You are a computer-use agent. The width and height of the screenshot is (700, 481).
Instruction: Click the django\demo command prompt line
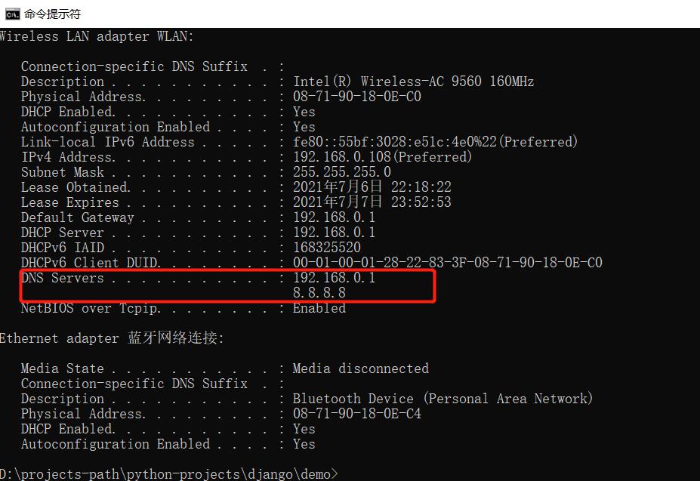[x=169, y=474]
